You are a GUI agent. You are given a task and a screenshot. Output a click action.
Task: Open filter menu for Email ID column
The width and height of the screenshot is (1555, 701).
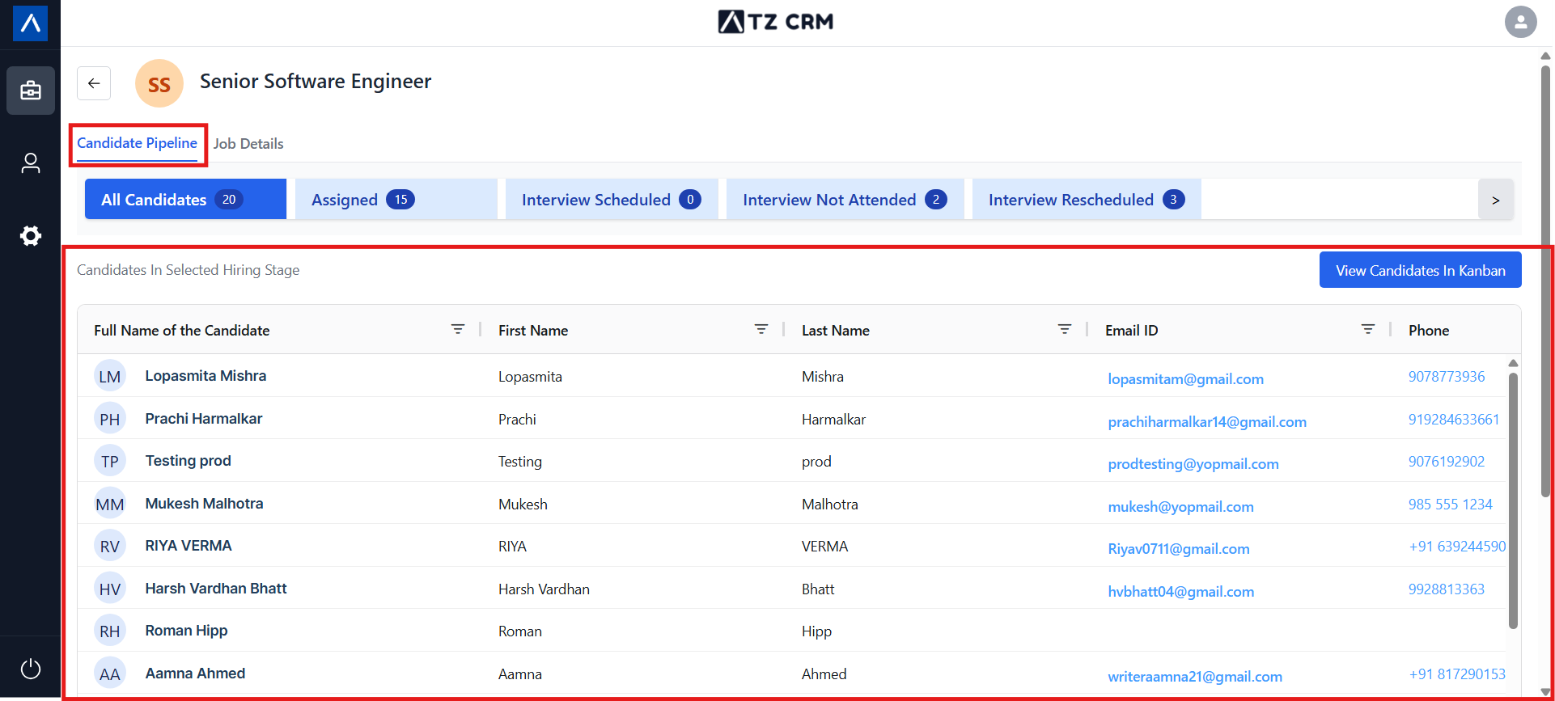click(1368, 329)
